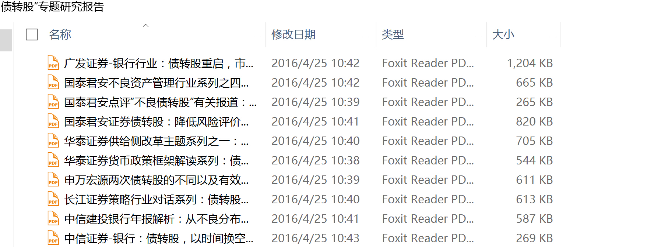
Task: Select file 中信建投银行年报解析
Action: pos(157,219)
